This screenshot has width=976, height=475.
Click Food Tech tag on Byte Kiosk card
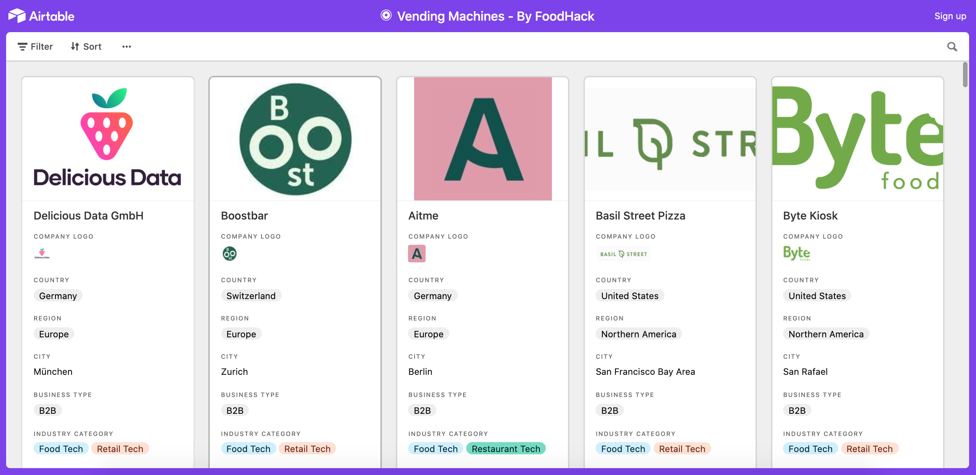810,449
